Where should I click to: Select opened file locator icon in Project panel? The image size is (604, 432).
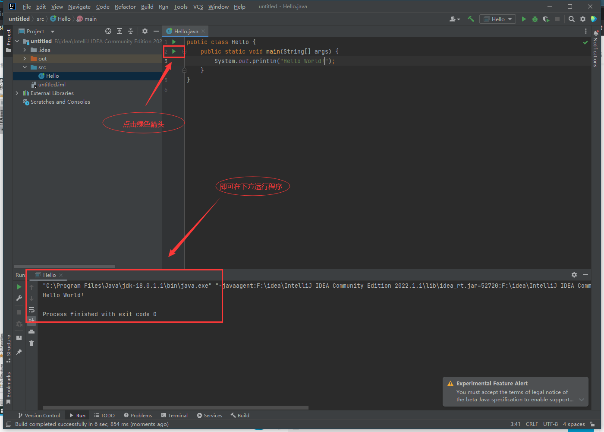click(108, 31)
